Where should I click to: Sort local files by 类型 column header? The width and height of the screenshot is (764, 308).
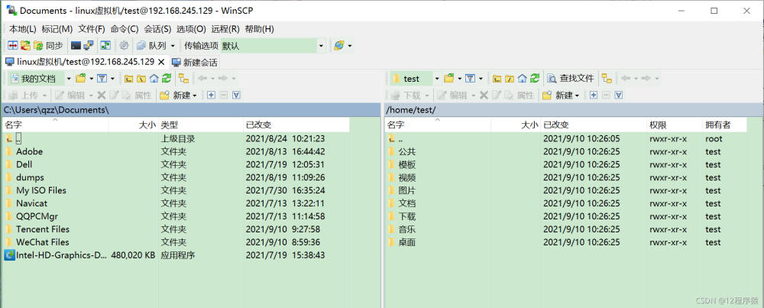click(x=200, y=125)
